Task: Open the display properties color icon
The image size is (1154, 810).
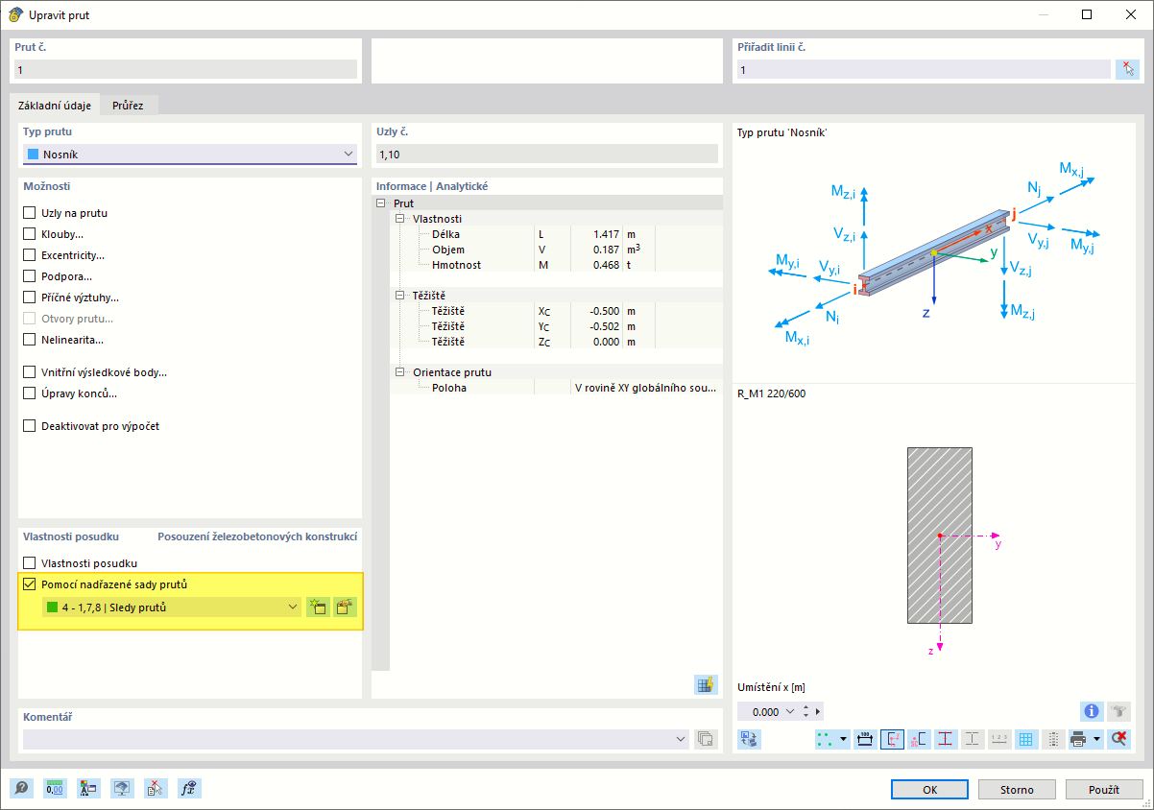Action: [89, 789]
